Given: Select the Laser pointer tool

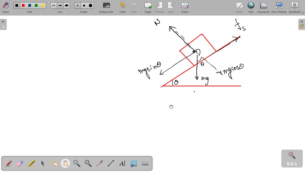Looking at the screenshot, I should pyautogui.click(x=99, y=163).
